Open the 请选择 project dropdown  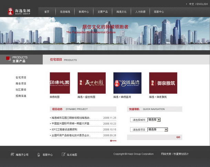[x=158, y=130]
